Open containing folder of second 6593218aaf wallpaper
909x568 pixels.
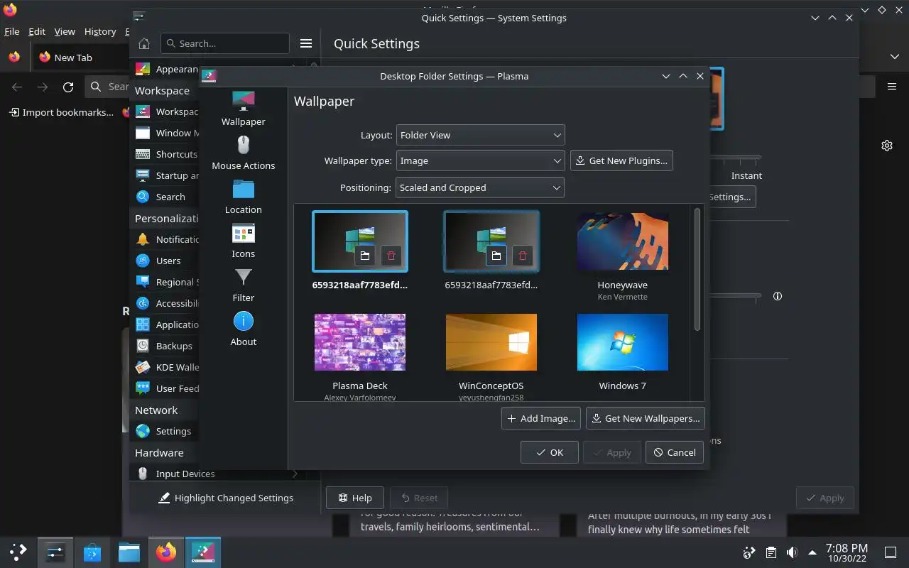(496, 256)
